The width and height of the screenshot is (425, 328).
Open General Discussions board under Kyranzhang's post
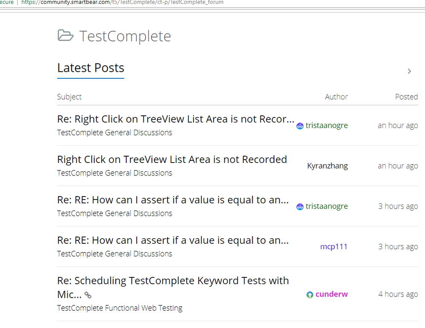[x=114, y=173]
